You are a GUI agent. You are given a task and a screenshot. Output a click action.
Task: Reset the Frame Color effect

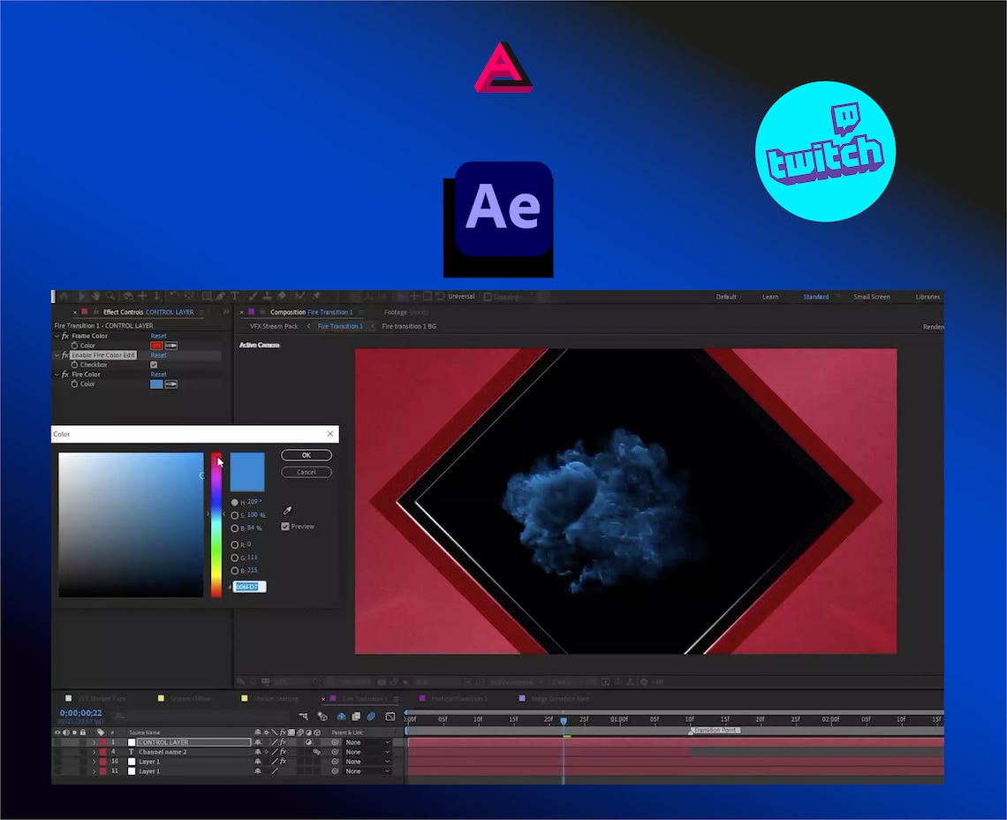point(158,336)
